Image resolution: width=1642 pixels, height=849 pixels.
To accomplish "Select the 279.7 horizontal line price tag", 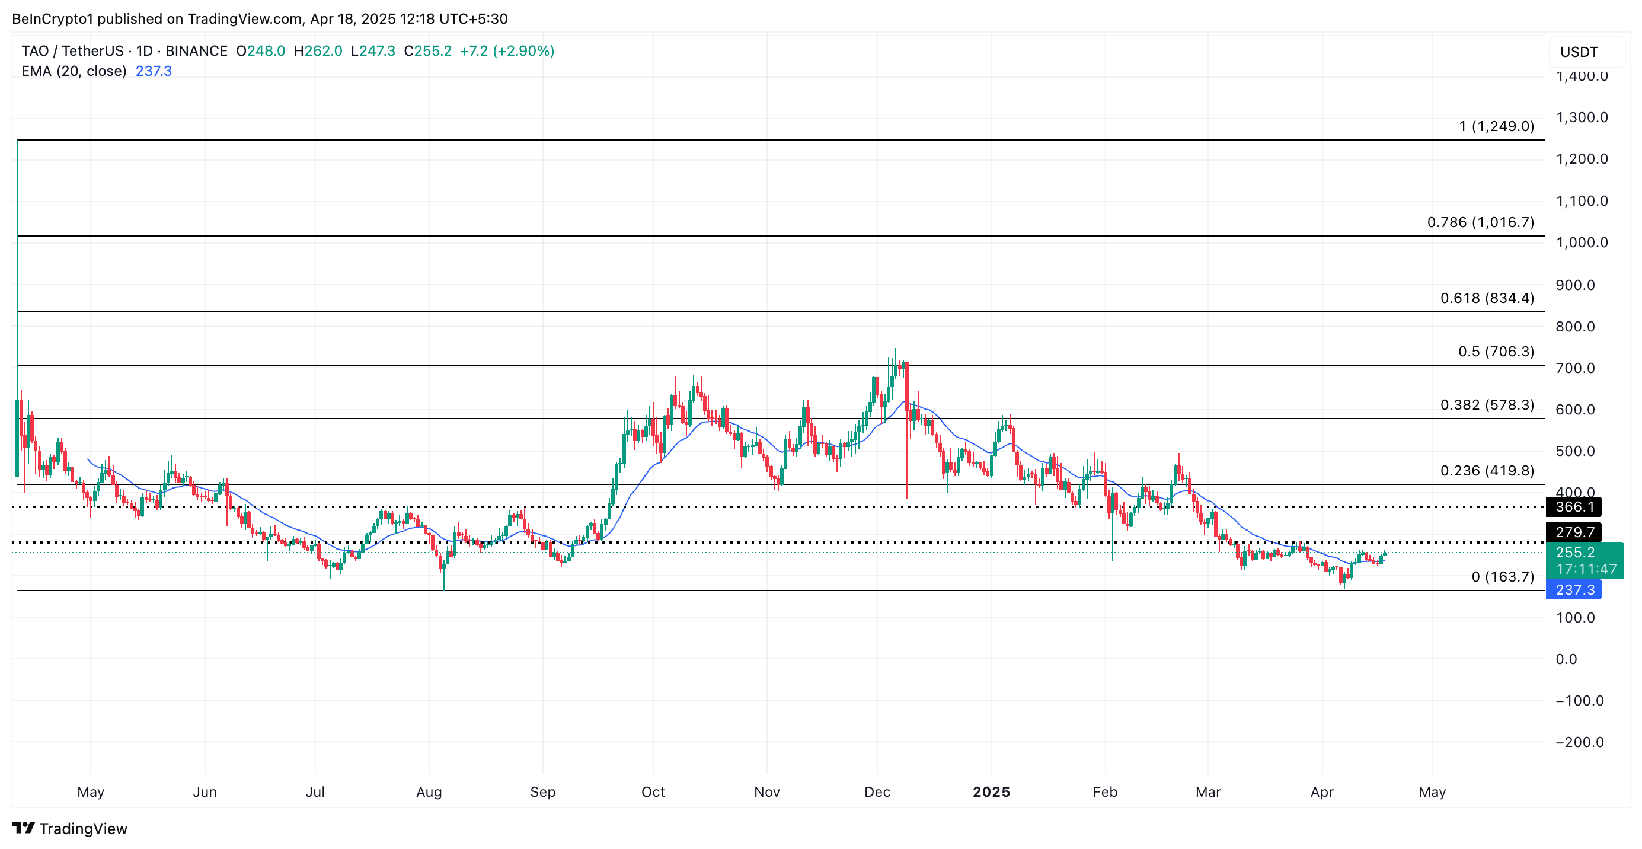I will (x=1573, y=532).
